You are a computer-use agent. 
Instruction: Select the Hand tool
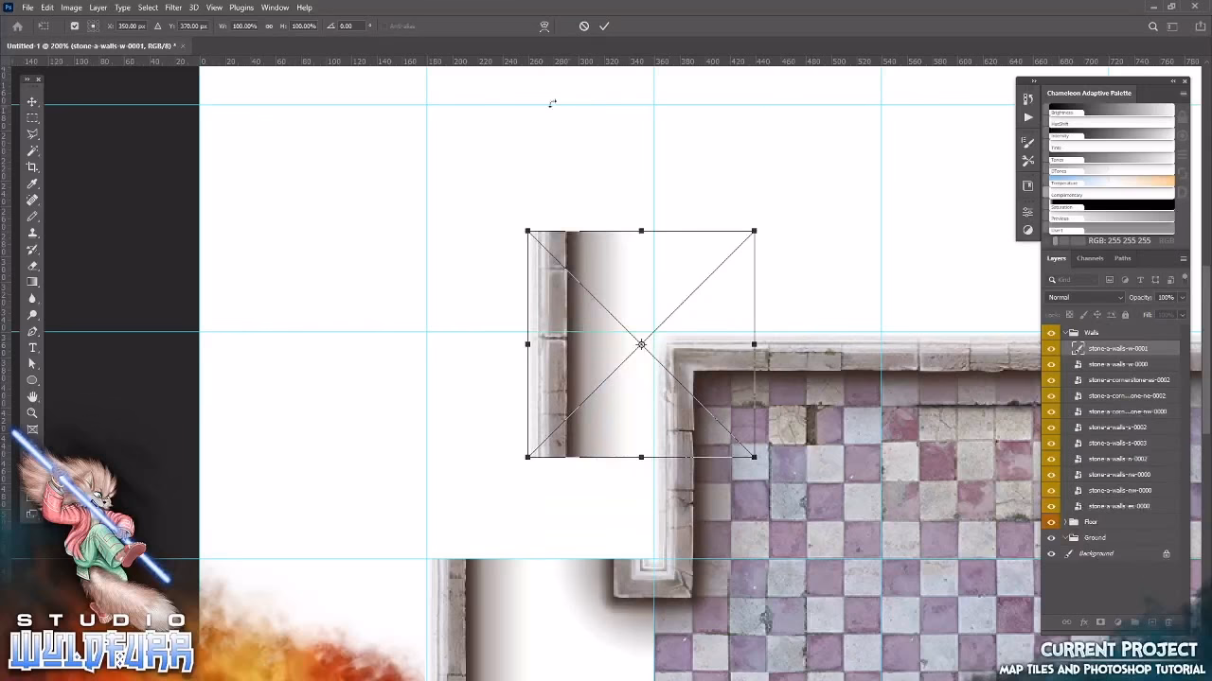point(32,397)
